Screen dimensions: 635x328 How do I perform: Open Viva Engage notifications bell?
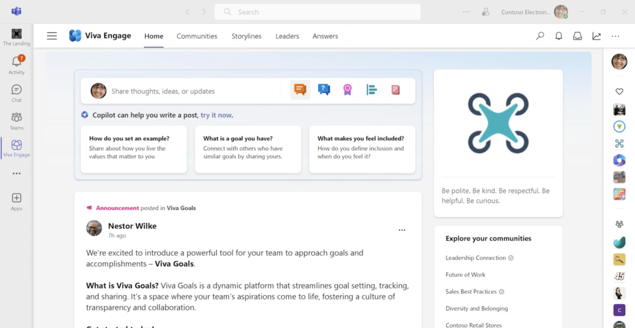(x=559, y=36)
